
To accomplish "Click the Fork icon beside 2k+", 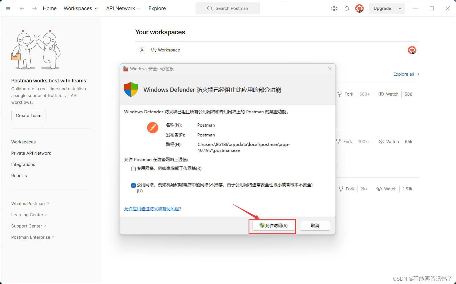I will click(341, 189).
